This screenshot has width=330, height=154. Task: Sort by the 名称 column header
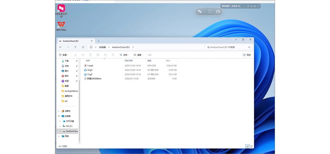88,61
